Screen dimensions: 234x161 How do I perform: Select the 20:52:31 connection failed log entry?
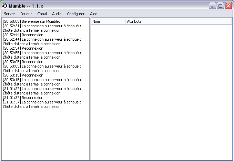tap(42, 28)
